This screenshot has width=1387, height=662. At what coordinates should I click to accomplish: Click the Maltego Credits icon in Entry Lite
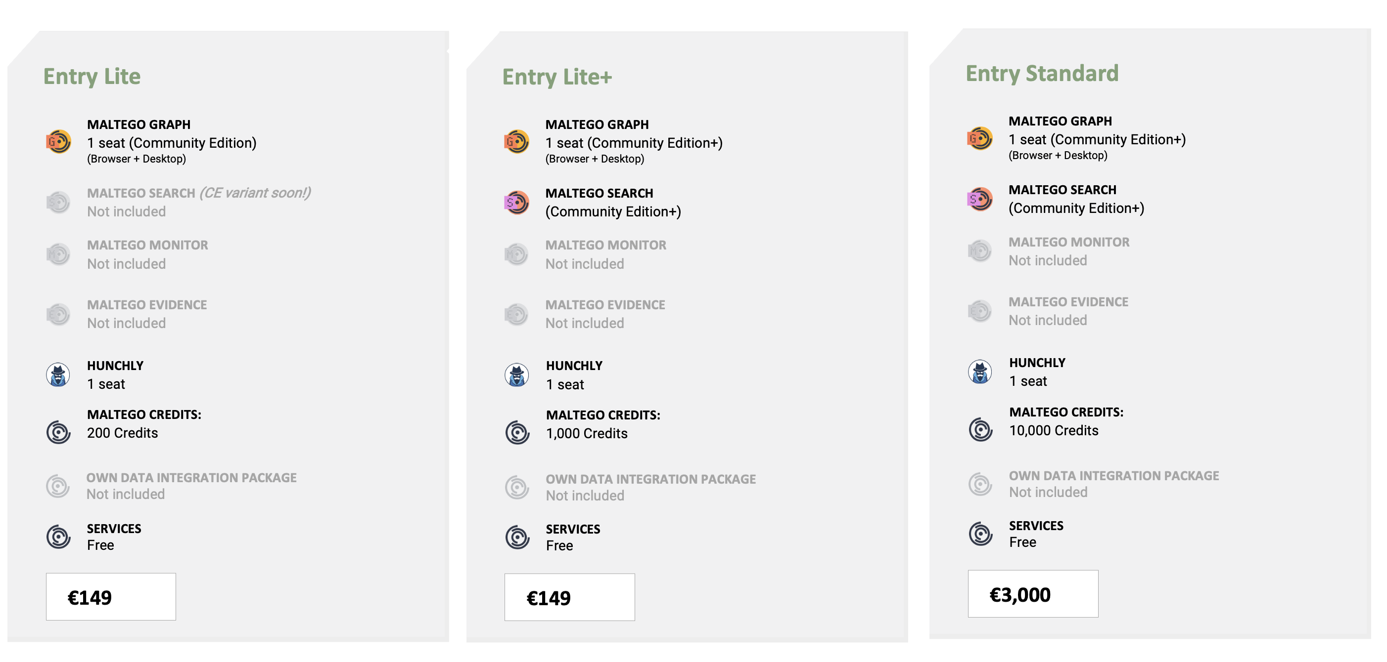tap(58, 432)
